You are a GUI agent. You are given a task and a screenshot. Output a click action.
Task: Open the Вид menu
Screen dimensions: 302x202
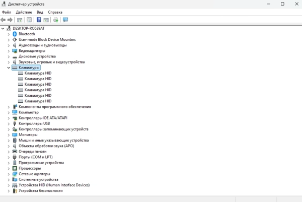(x=40, y=12)
